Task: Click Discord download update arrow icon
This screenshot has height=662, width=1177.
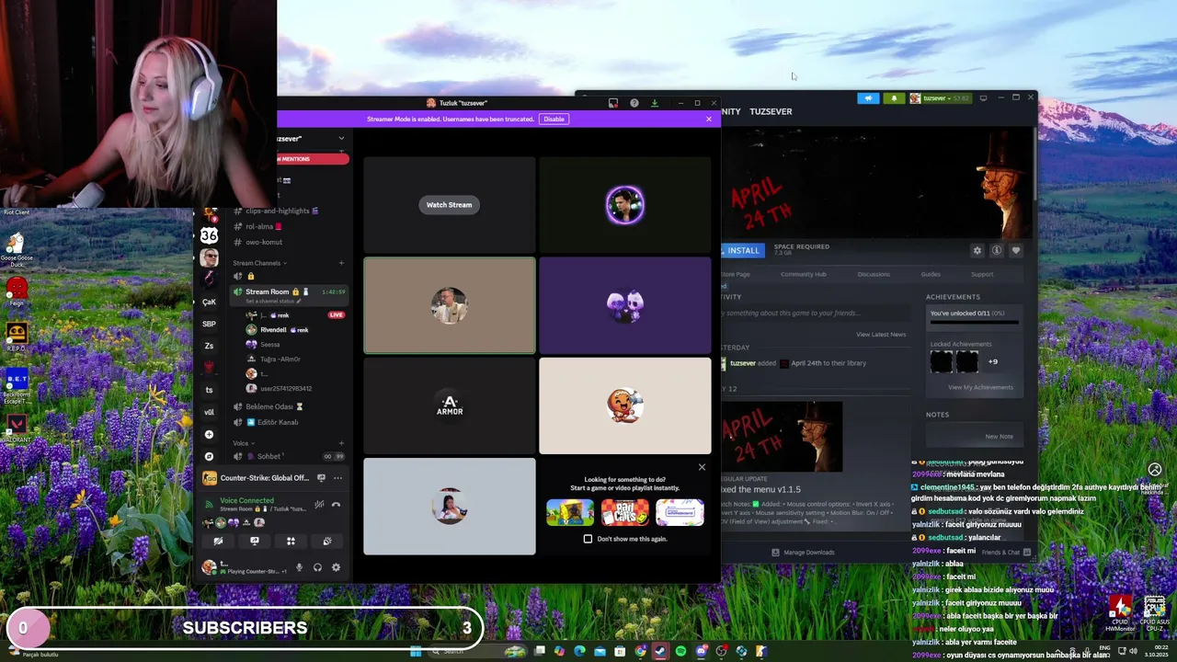Action: 654,103
